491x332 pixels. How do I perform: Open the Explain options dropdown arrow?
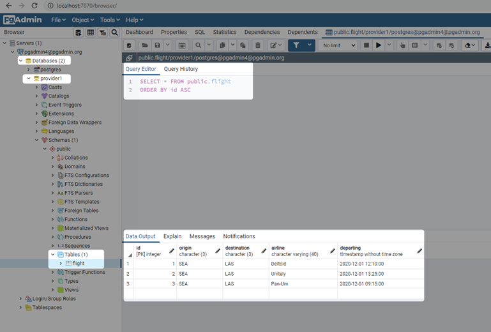[425, 45]
